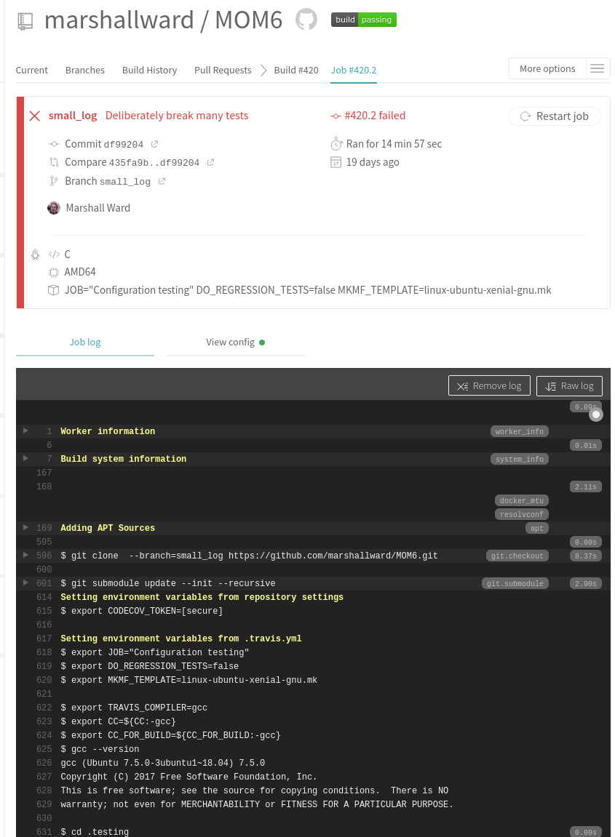The image size is (615, 837).
Task: Open external link icon beside branch small_log
Action: (162, 181)
